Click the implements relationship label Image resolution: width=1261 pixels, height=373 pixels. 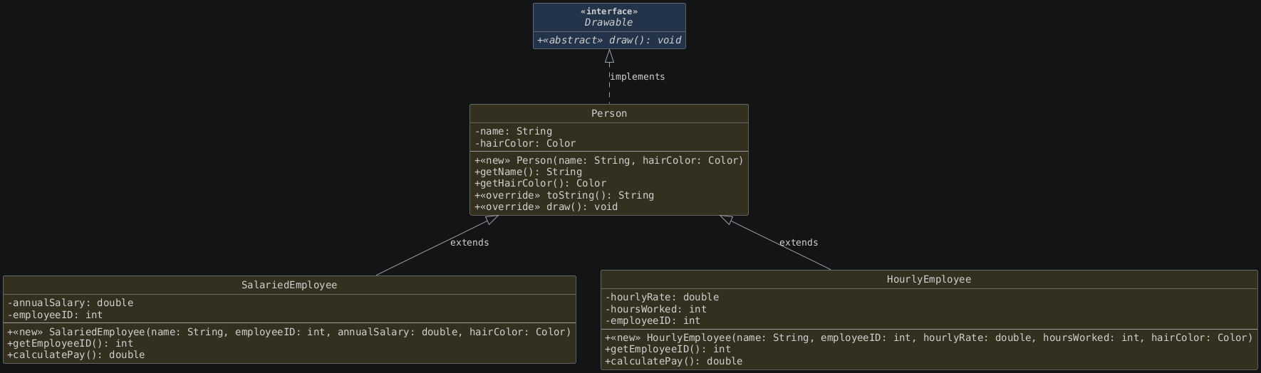pos(638,77)
